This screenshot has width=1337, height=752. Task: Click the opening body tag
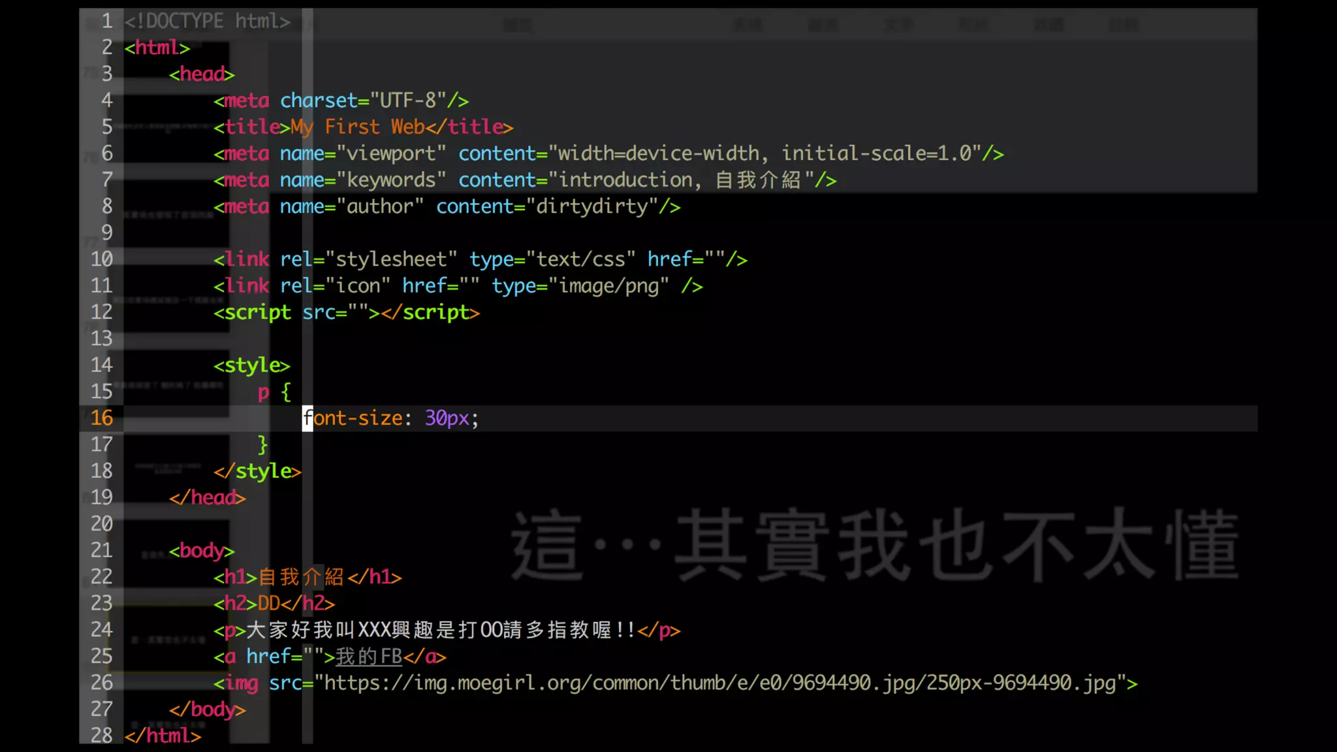202,550
